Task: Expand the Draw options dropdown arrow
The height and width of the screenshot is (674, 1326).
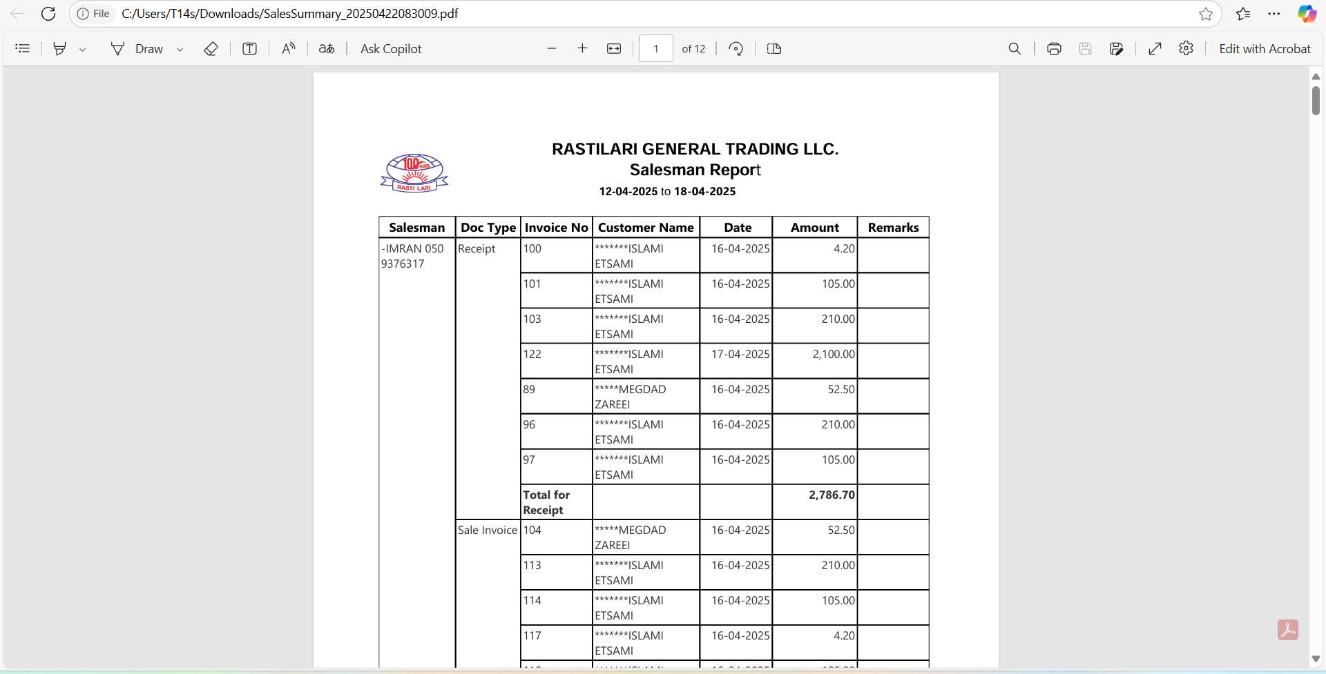Action: tap(180, 49)
